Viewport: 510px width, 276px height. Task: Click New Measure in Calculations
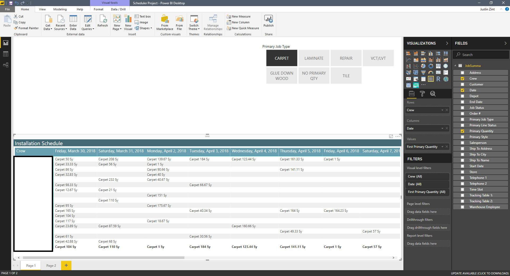click(x=239, y=16)
